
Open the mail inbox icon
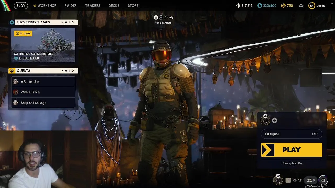coord(301,5)
